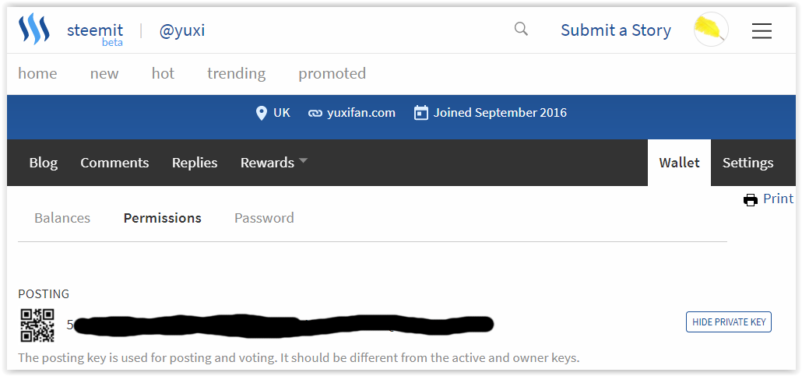Switch to the Wallet tab
The height and width of the screenshot is (376, 802).
(679, 163)
